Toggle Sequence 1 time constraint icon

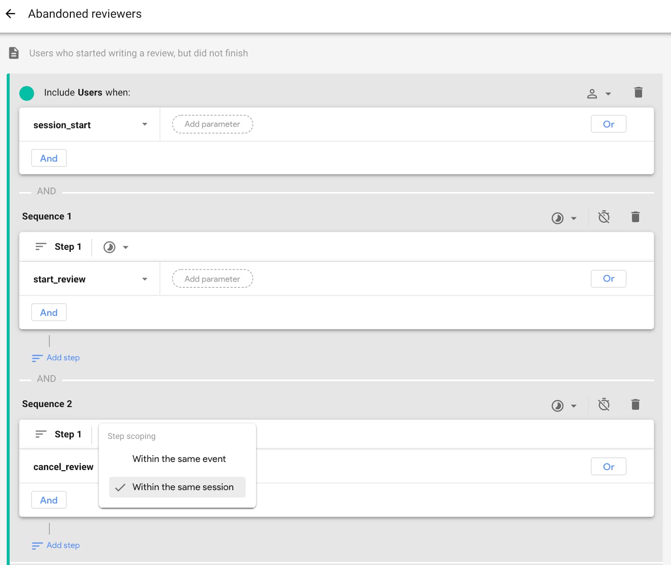tap(604, 217)
